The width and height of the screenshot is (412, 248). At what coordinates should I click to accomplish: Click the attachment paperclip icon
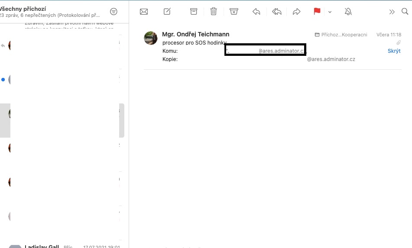point(398,42)
